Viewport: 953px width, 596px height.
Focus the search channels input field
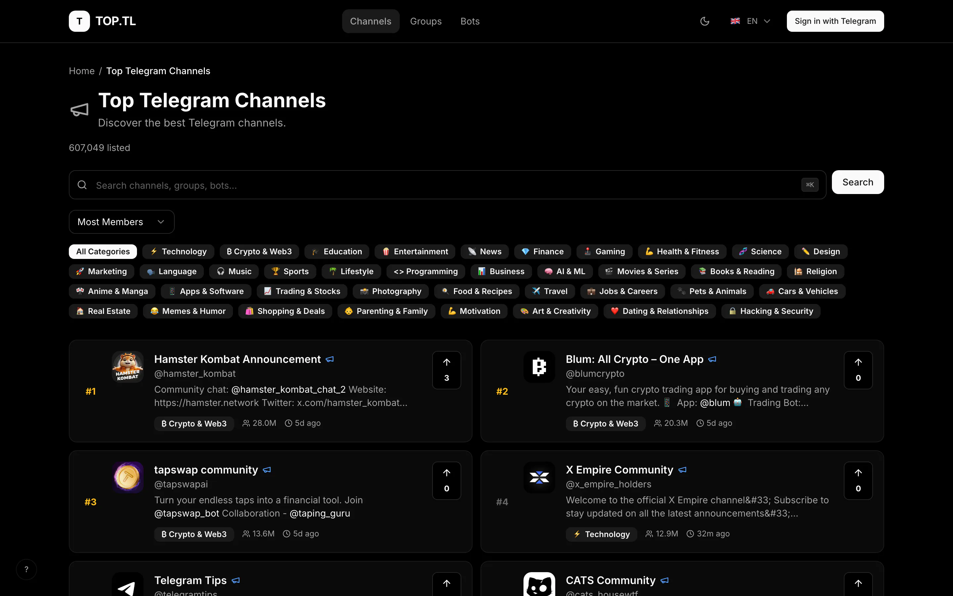coord(447,185)
